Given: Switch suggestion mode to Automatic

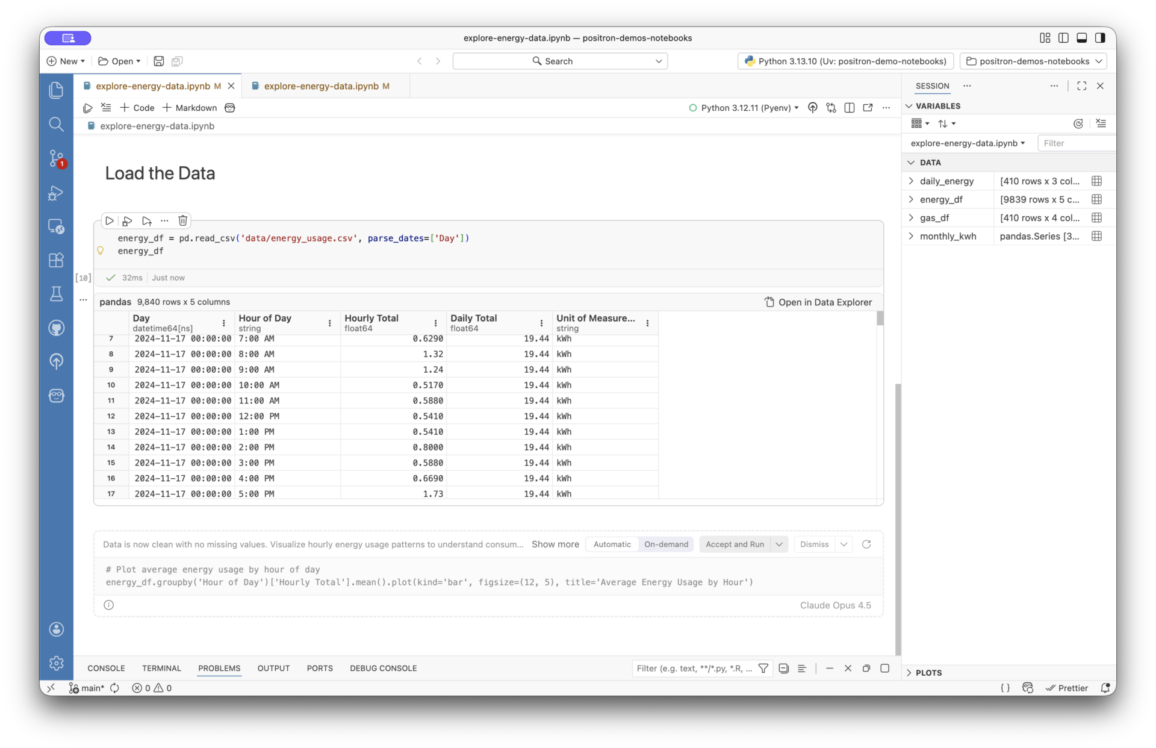Looking at the screenshot, I should [612, 544].
